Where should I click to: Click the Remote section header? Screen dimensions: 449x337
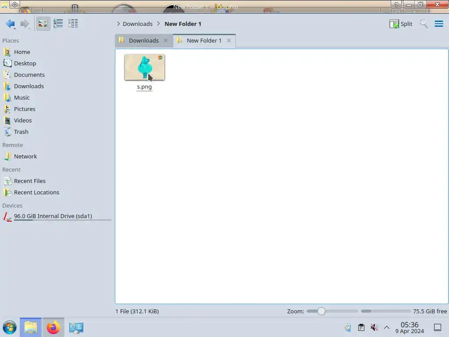tap(13, 145)
